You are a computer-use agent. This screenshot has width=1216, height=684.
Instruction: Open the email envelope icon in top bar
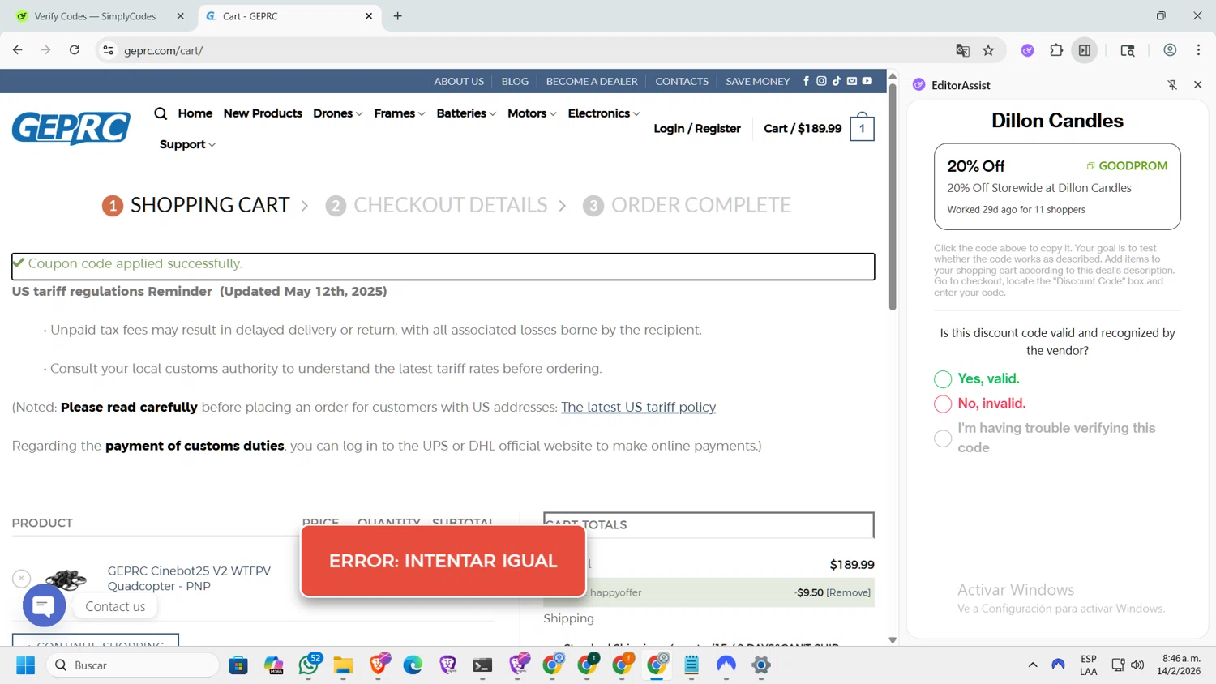852,81
